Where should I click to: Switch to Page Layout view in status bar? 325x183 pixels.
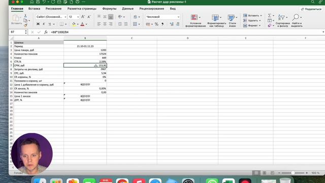coord(264,173)
